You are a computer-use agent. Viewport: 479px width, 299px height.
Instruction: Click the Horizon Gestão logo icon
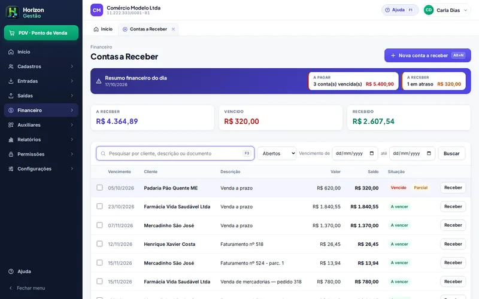[13, 13]
